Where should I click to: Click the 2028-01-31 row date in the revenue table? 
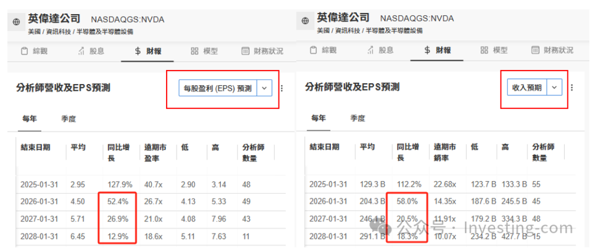tap(328, 237)
